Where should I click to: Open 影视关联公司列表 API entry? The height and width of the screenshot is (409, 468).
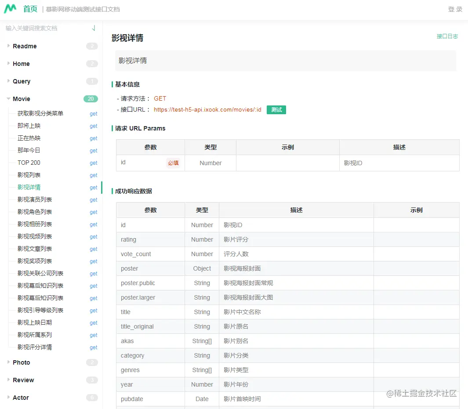[x=40, y=273]
